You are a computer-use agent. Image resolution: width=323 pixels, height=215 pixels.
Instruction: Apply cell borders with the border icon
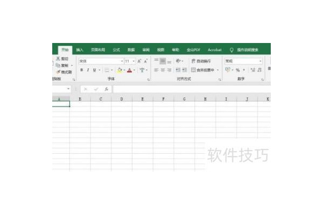coord(107,70)
